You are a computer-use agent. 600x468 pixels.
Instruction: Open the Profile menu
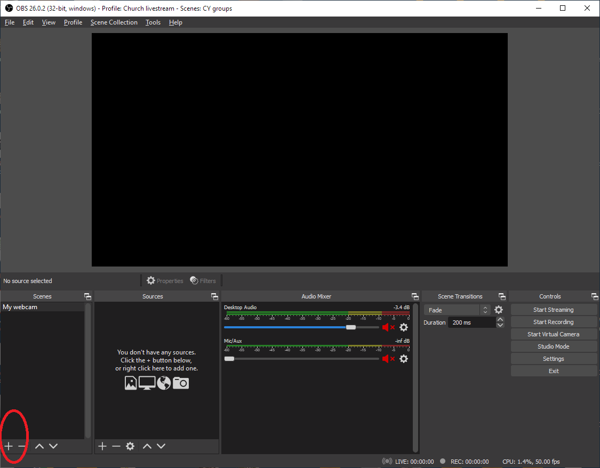pyautogui.click(x=73, y=22)
